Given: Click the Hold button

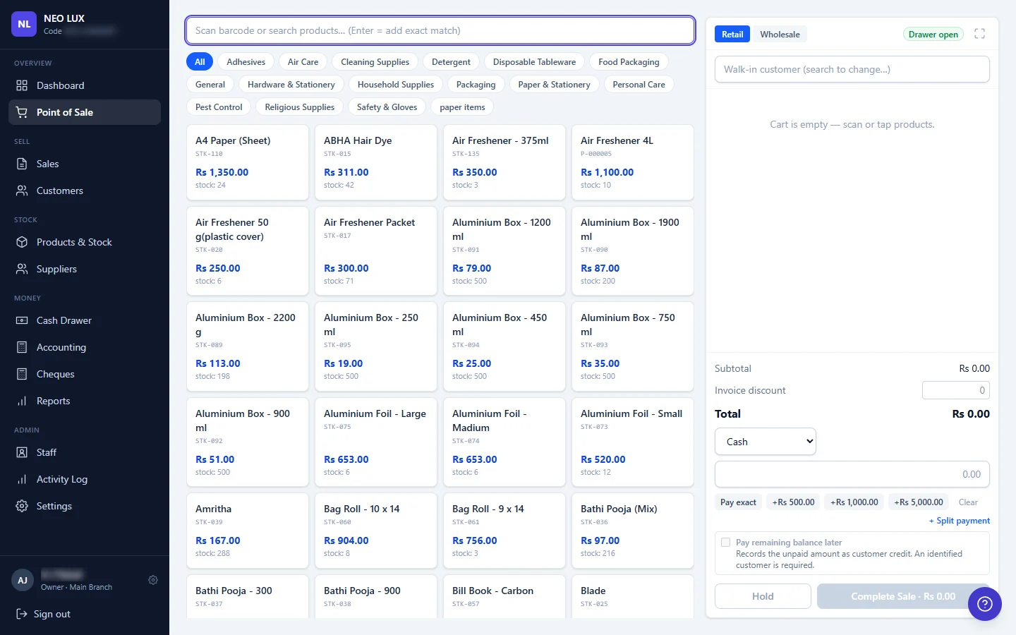Looking at the screenshot, I should [x=763, y=596].
